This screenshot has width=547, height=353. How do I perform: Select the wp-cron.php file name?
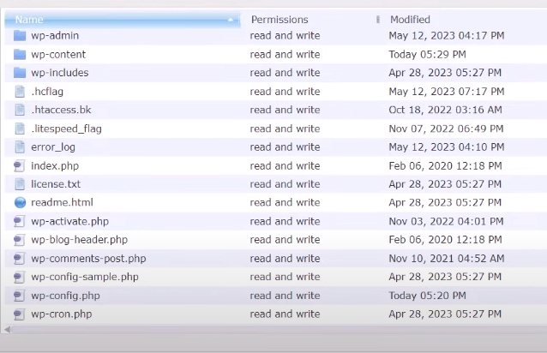tap(62, 314)
